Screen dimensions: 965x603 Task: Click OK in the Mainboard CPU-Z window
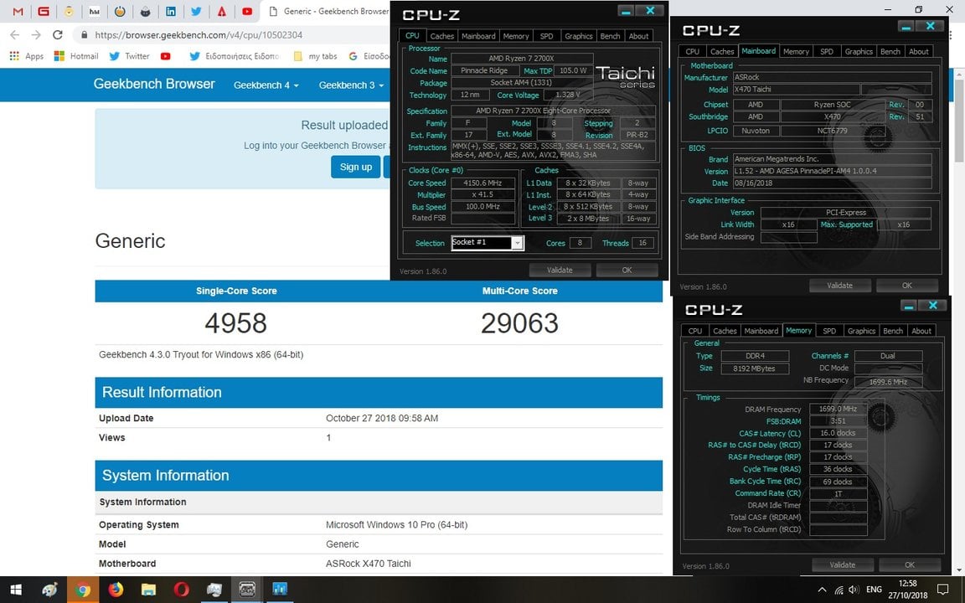[907, 286]
